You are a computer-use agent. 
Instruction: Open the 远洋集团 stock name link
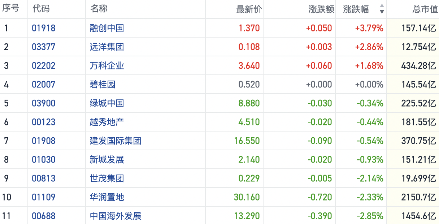[107, 47]
